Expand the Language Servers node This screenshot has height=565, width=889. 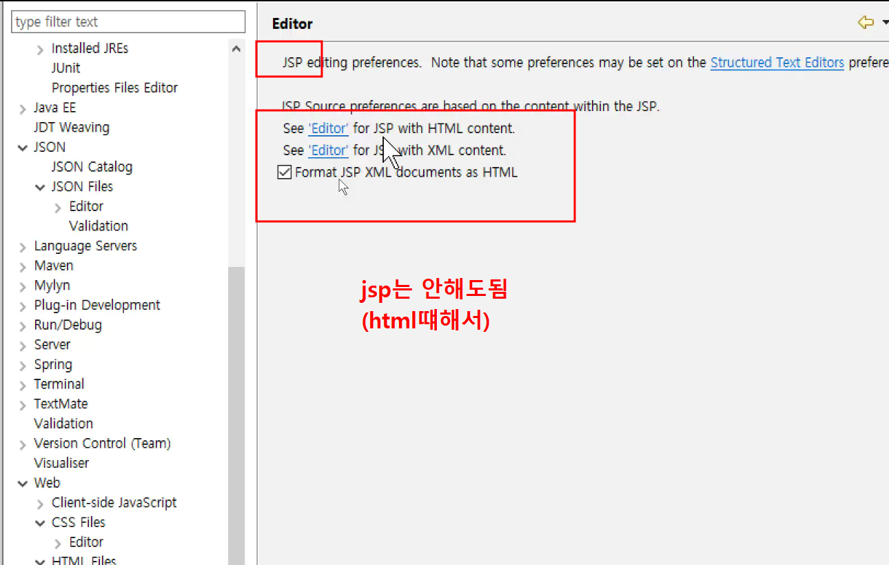click(x=23, y=248)
